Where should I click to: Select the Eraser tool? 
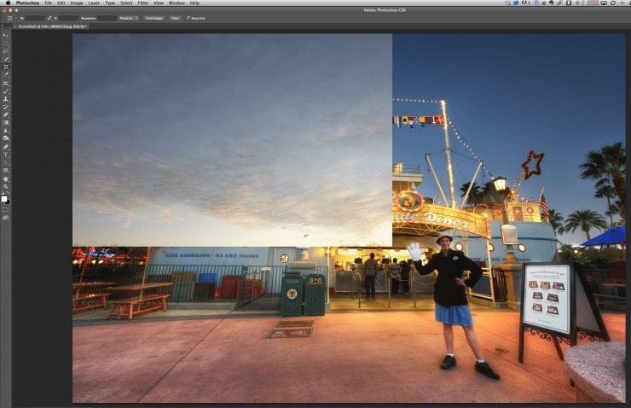click(6, 114)
